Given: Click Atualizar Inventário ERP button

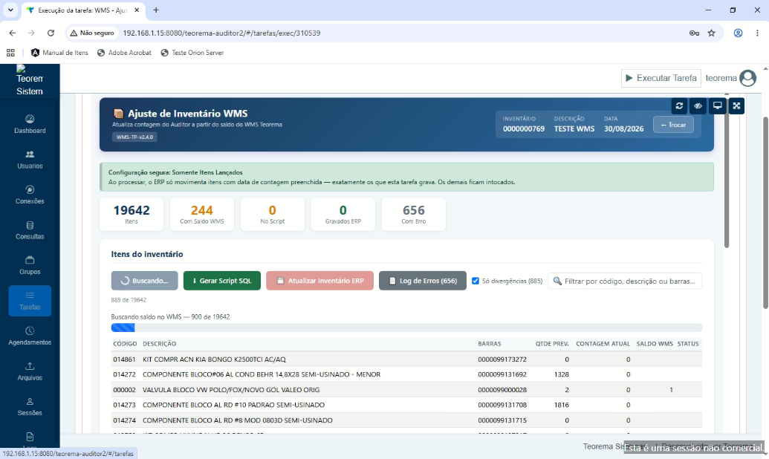Looking at the screenshot, I should click(319, 281).
